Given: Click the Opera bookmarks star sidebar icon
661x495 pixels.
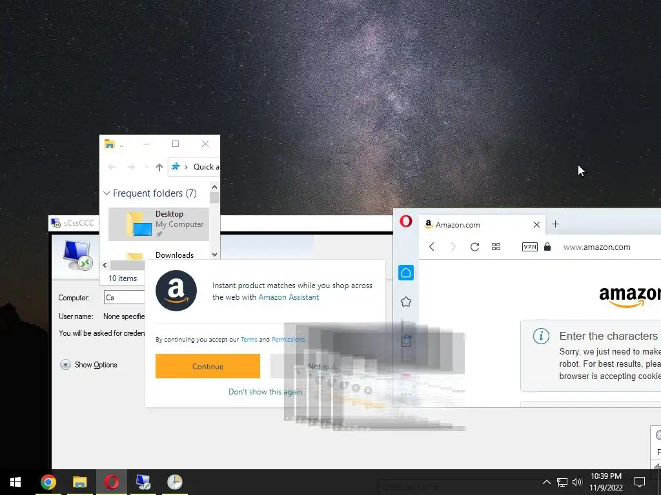Looking at the screenshot, I should pyautogui.click(x=405, y=302).
